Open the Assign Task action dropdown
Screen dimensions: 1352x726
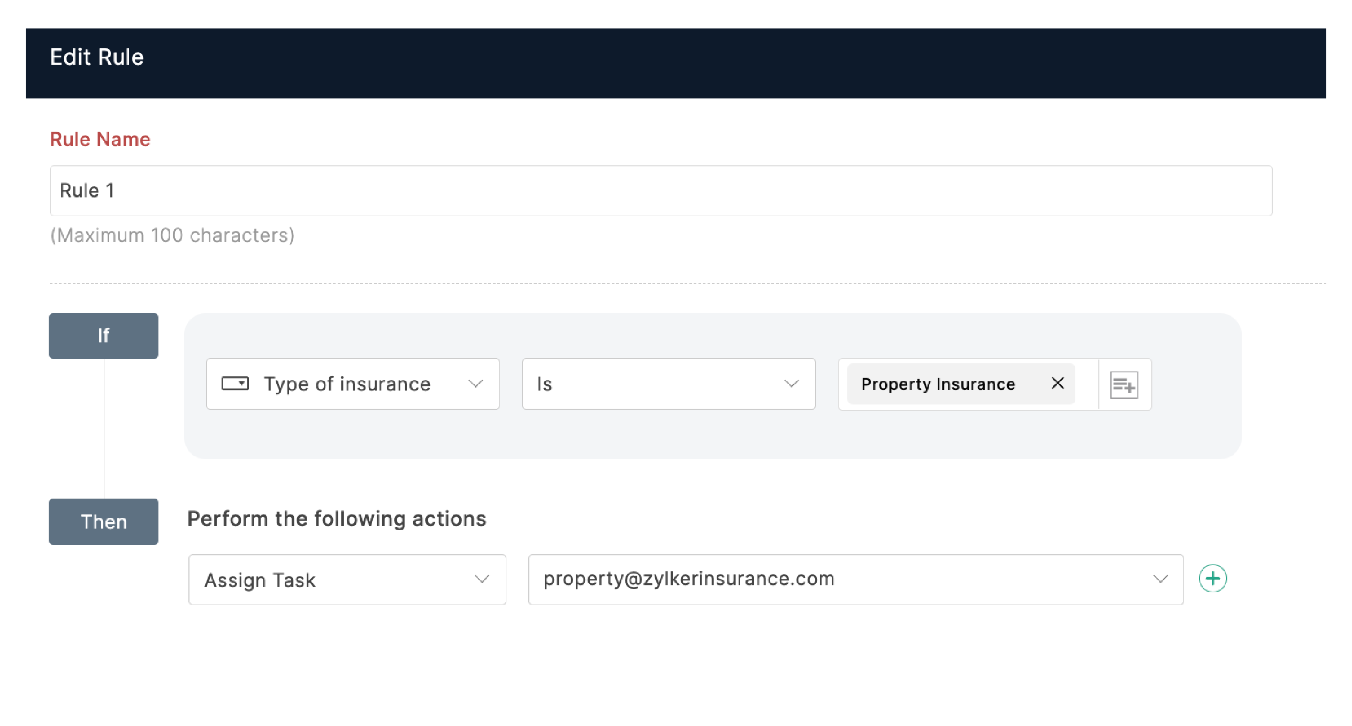[482, 579]
